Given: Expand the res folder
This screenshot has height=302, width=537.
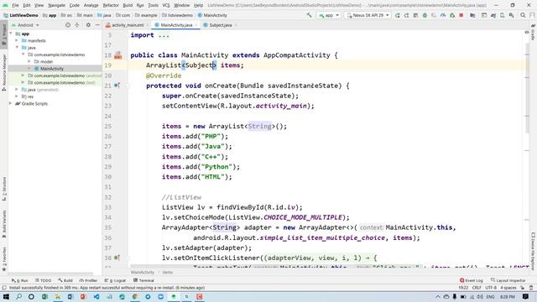Looking at the screenshot, I should 17,96.
